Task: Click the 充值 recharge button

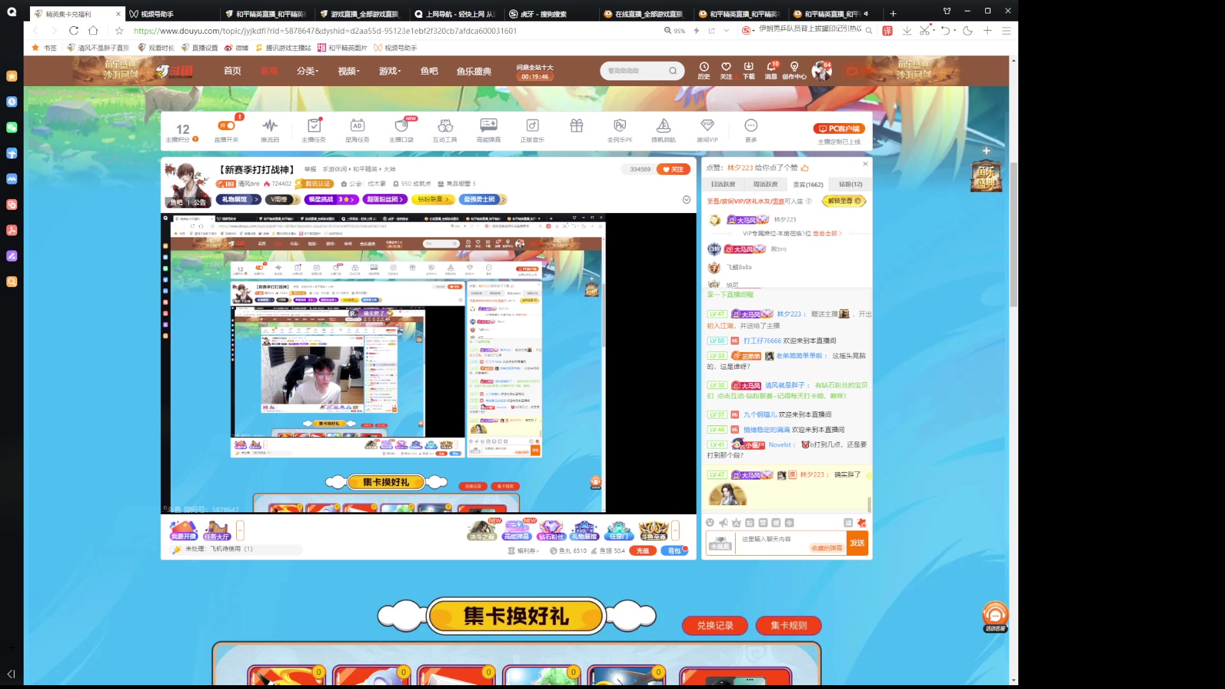Action: tap(643, 551)
